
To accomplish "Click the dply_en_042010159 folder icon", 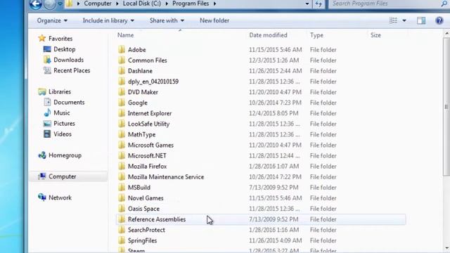I will click(122, 82).
